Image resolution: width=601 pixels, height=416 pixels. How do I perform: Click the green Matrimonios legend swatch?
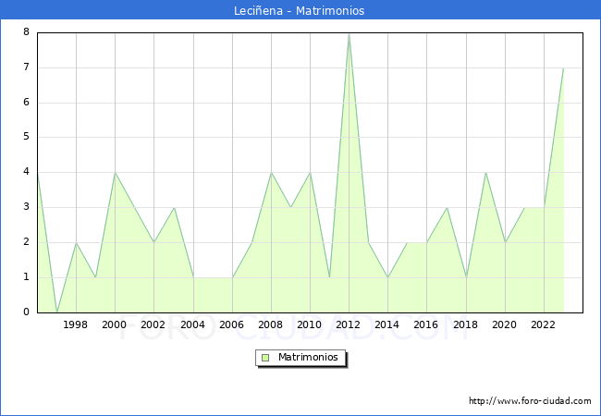point(265,358)
